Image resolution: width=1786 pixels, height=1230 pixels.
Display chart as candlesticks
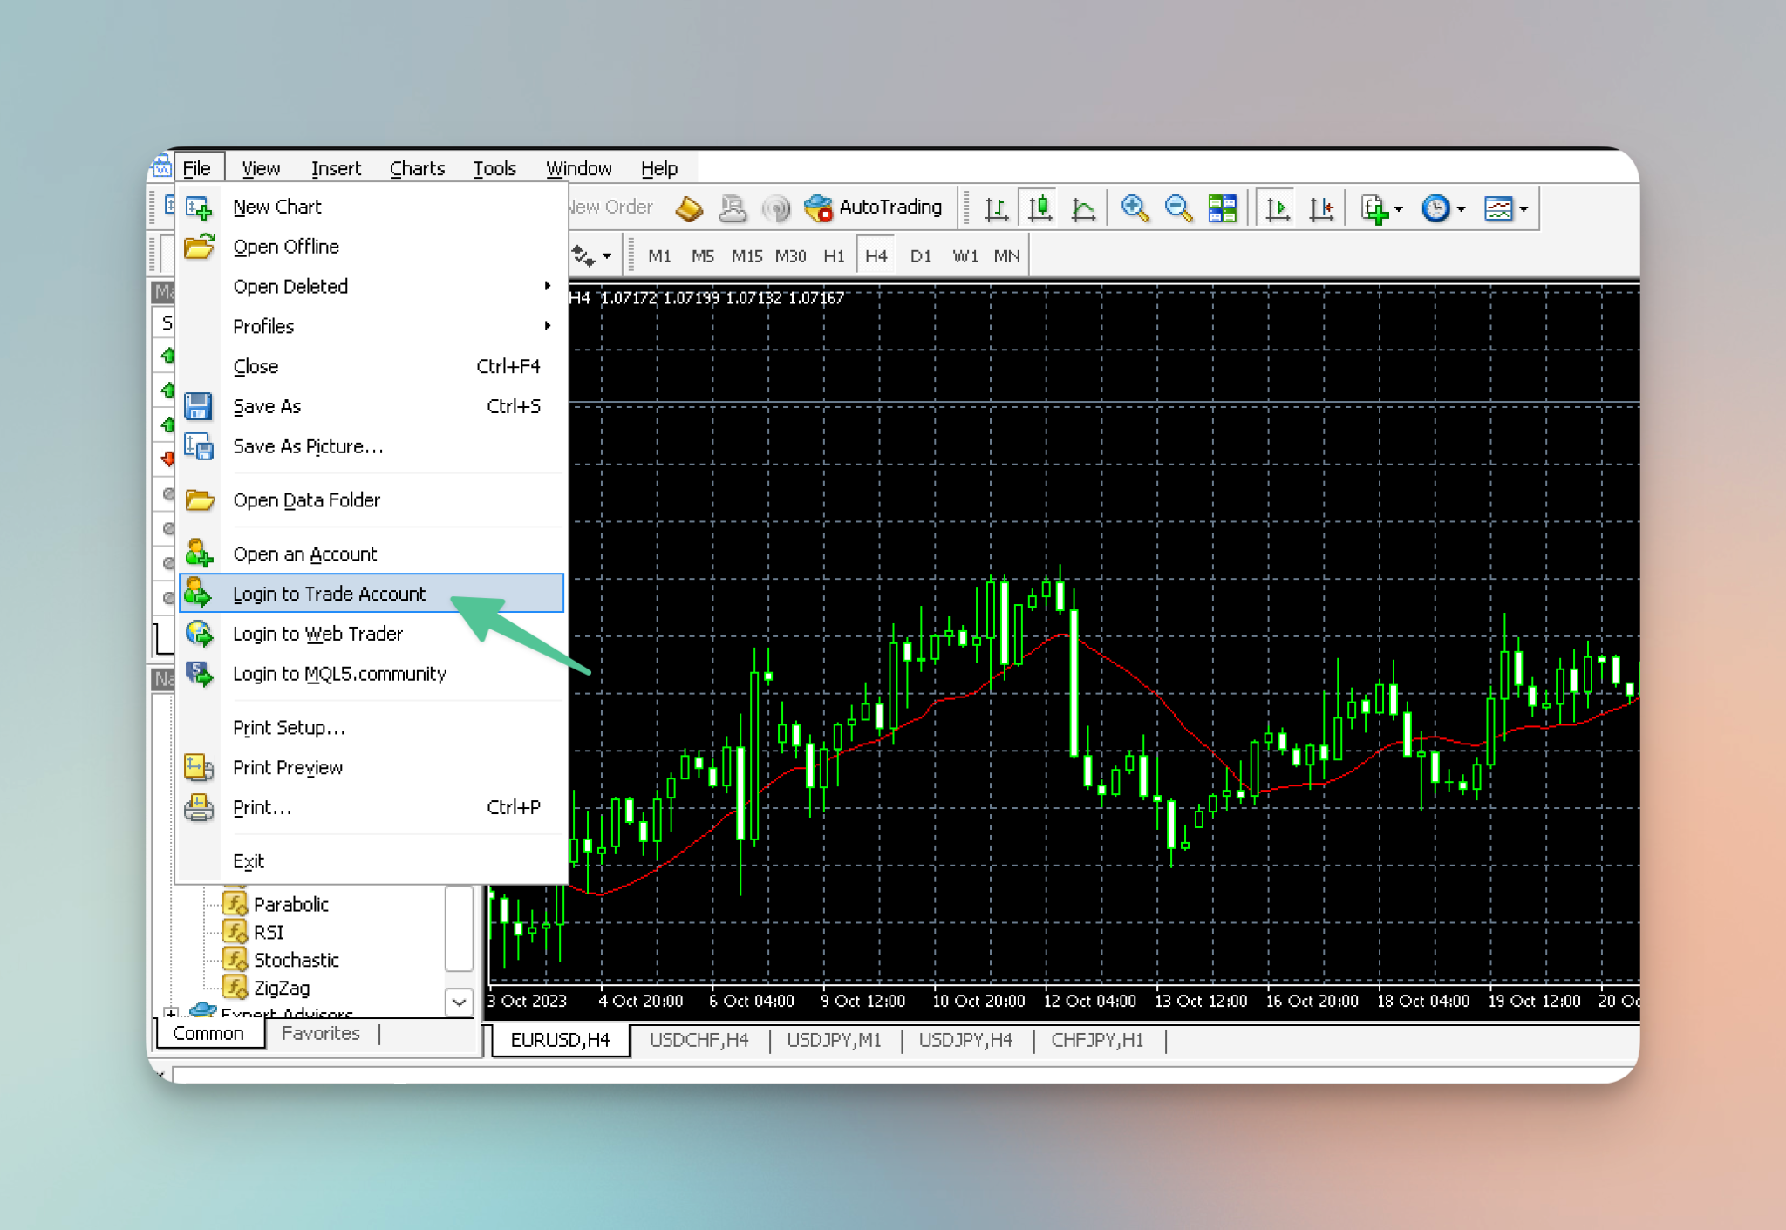click(x=1040, y=207)
